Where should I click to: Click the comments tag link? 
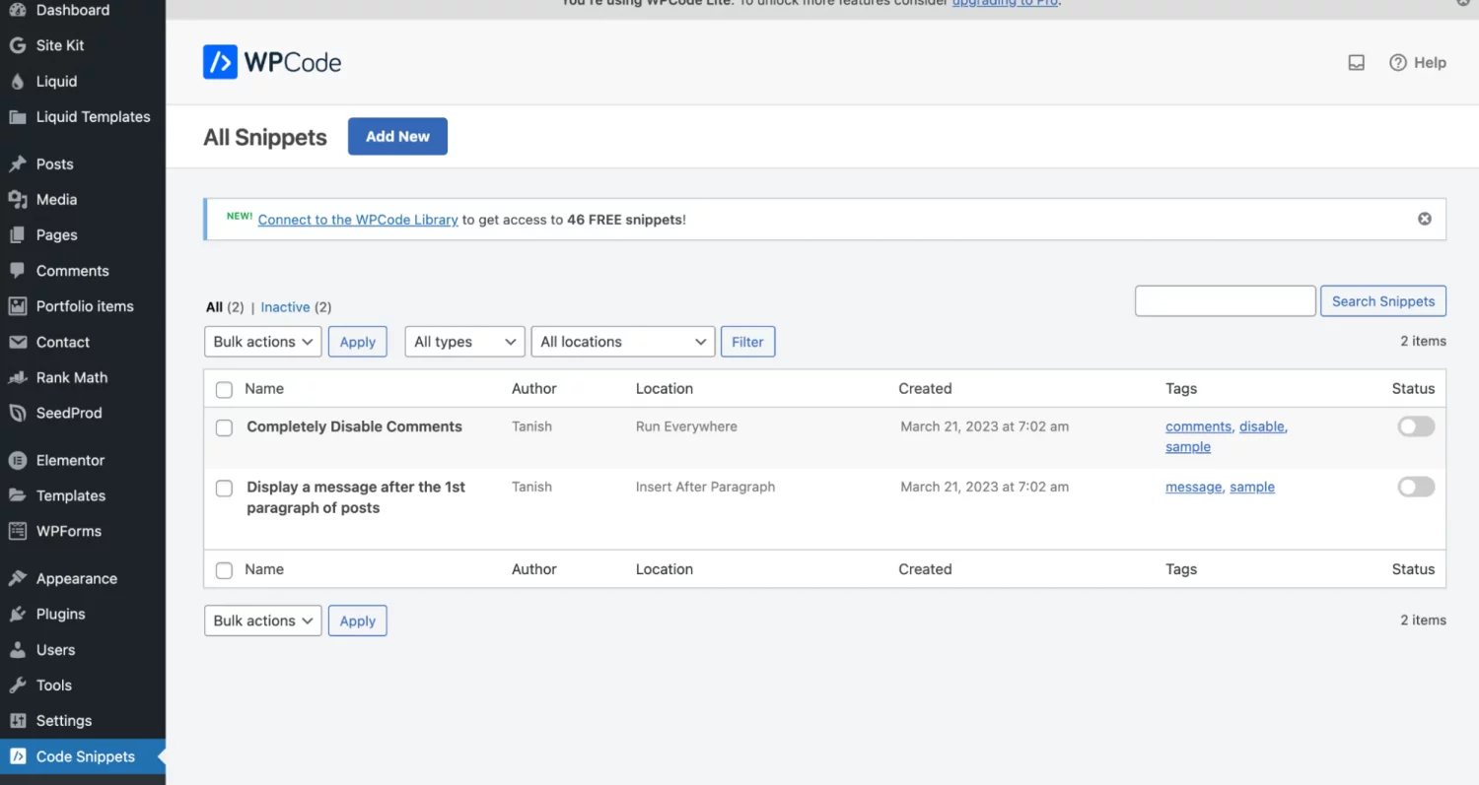click(1198, 426)
